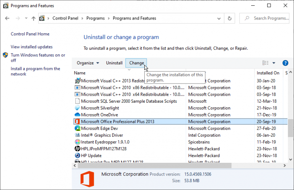Click the Spicebrains publisher cell
The height and width of the screenshot is (190, 294).
click(x=199, y=142)
